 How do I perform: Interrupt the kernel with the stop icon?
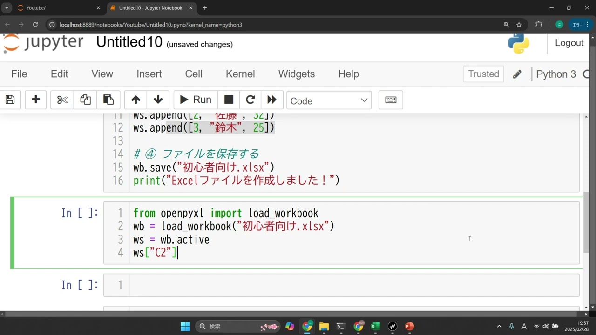pyautogui.click(x=229, y=100)
